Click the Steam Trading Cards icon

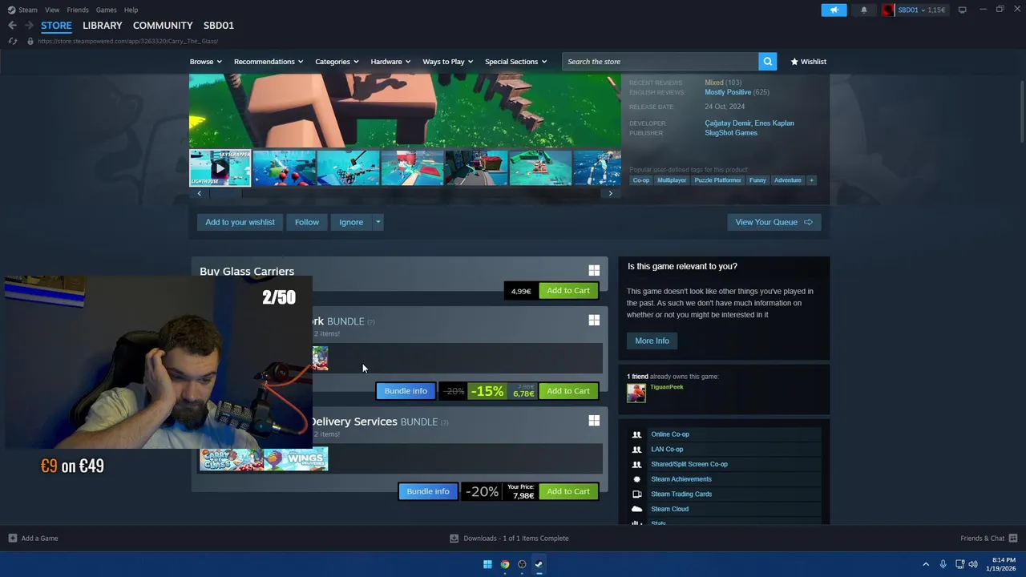tap(637, 494)
